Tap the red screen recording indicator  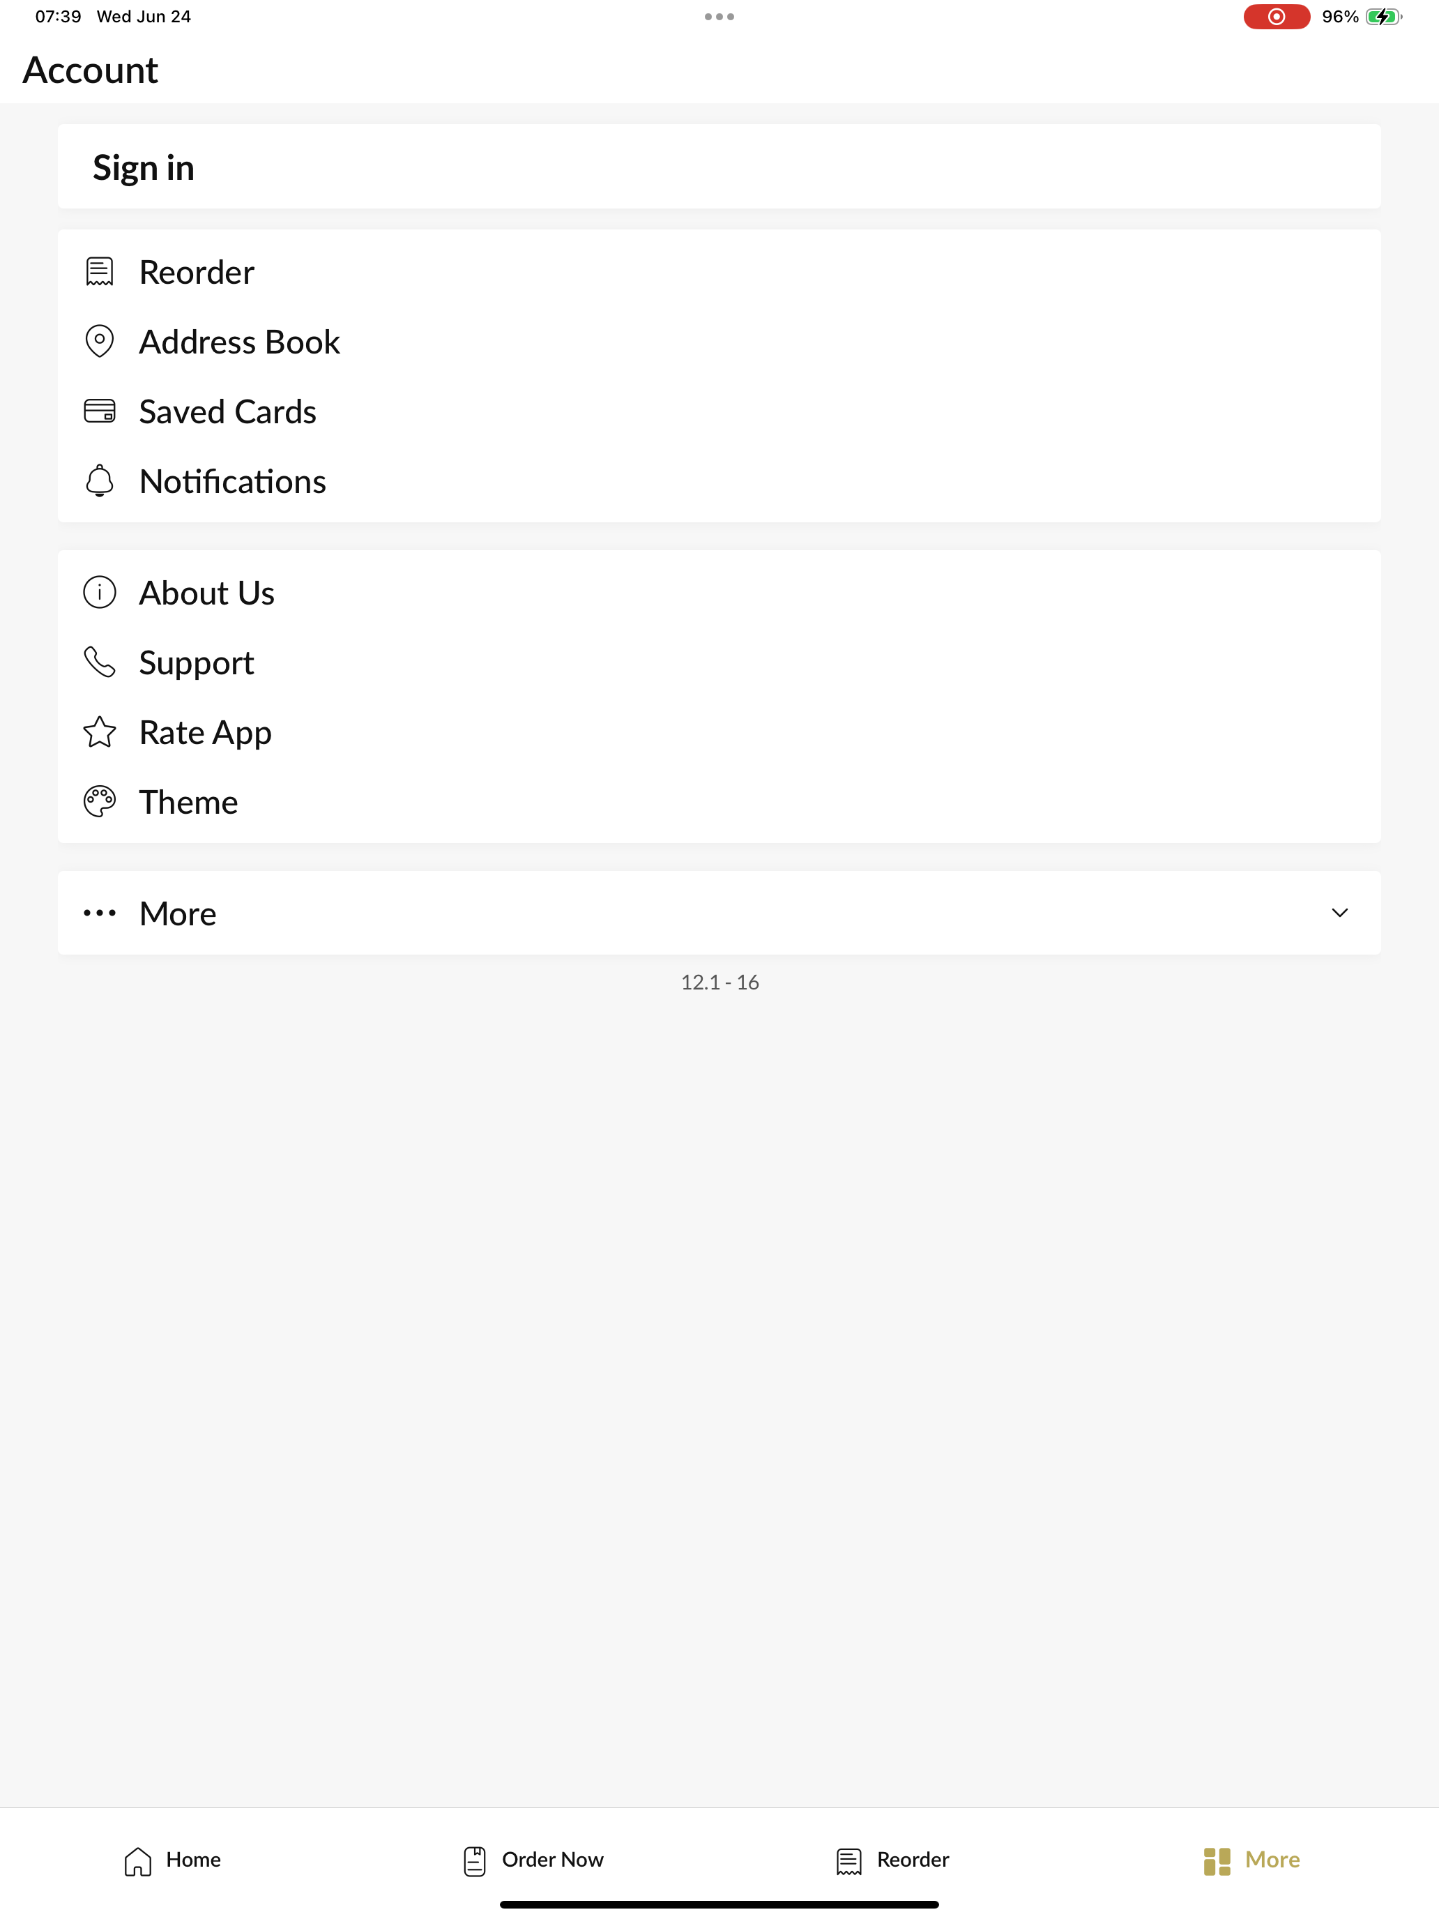[x=1276, y=17]
